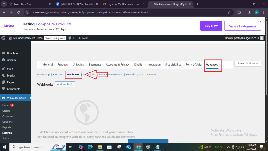Click the Posts pin icon in sidebar

click(3, 69)
